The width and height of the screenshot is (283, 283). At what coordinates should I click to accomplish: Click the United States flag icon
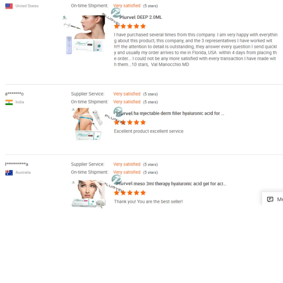9,6
